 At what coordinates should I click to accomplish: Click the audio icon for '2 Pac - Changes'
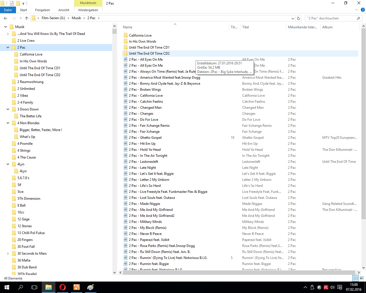pos(126,114)
